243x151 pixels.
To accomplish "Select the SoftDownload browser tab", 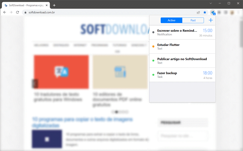I will (x=26, y=6).
